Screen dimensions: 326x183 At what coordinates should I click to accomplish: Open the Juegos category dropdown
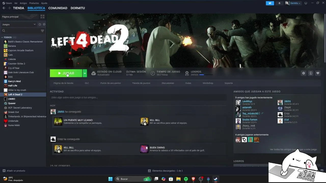(x=19, y=24)
